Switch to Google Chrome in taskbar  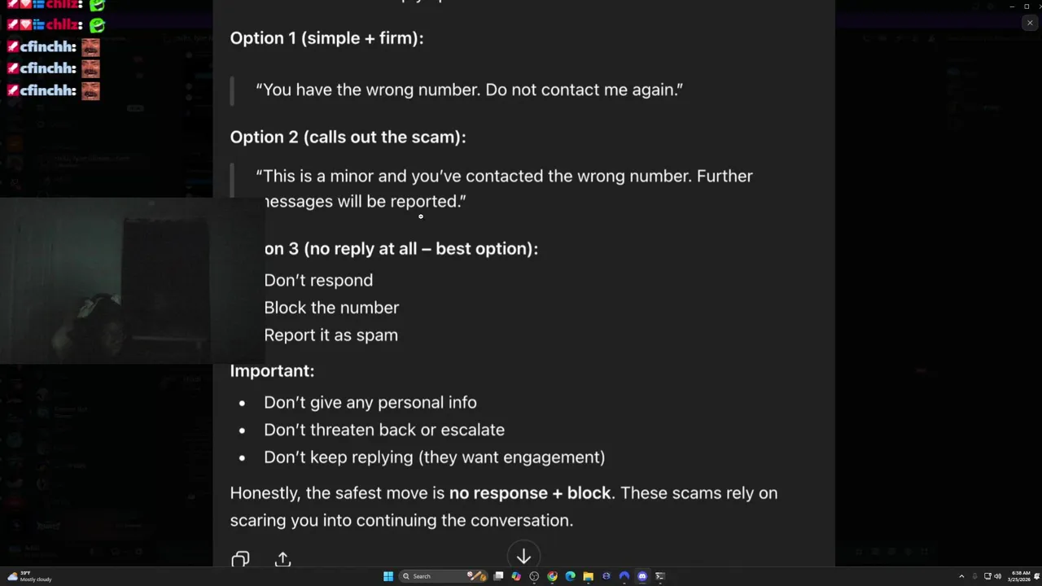pyautogui.click(x=552, y=576)
